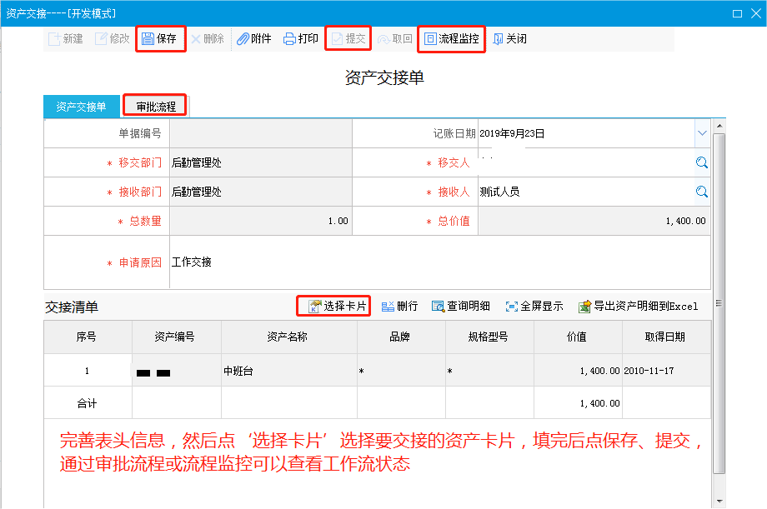The width and height of the screenshot is (767, 509).
Task: Expand the 记账日期 date dropdown
Action: click(x=701, y=133)
